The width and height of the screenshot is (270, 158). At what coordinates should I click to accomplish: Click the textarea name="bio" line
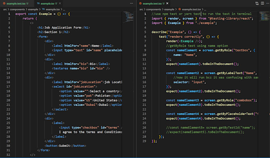coord(81,69)
